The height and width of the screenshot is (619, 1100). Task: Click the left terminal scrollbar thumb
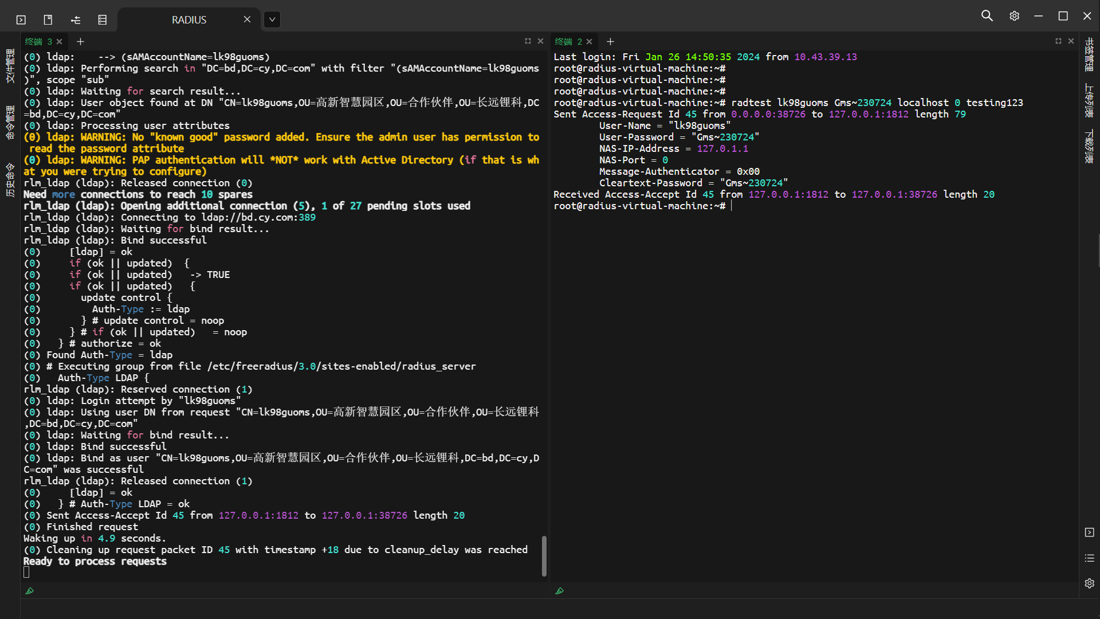pyautogui.click(x=544, y=555)
